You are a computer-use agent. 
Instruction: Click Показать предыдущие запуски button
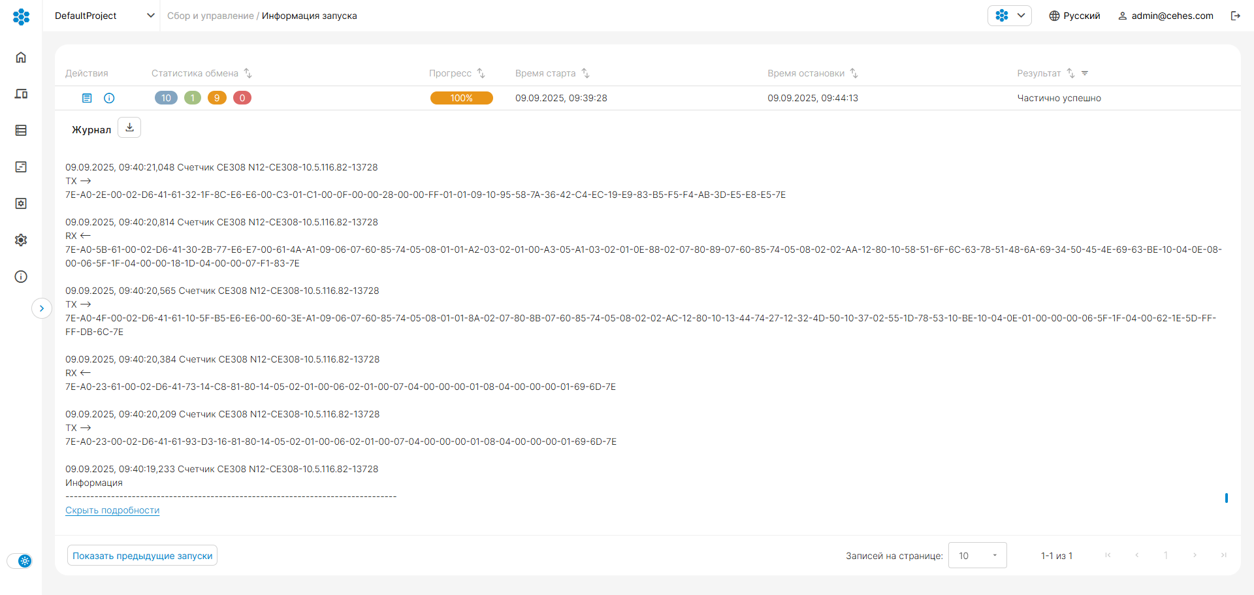pos(142,556)
